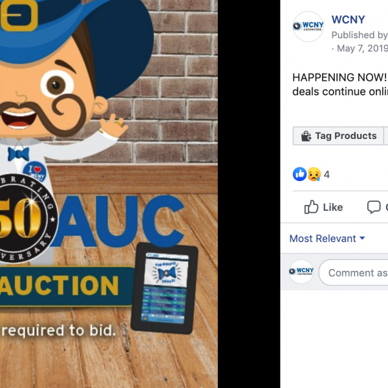Click the tablet graphic in the photo
This screenshot has width=388, height=388.
[164, 288]
